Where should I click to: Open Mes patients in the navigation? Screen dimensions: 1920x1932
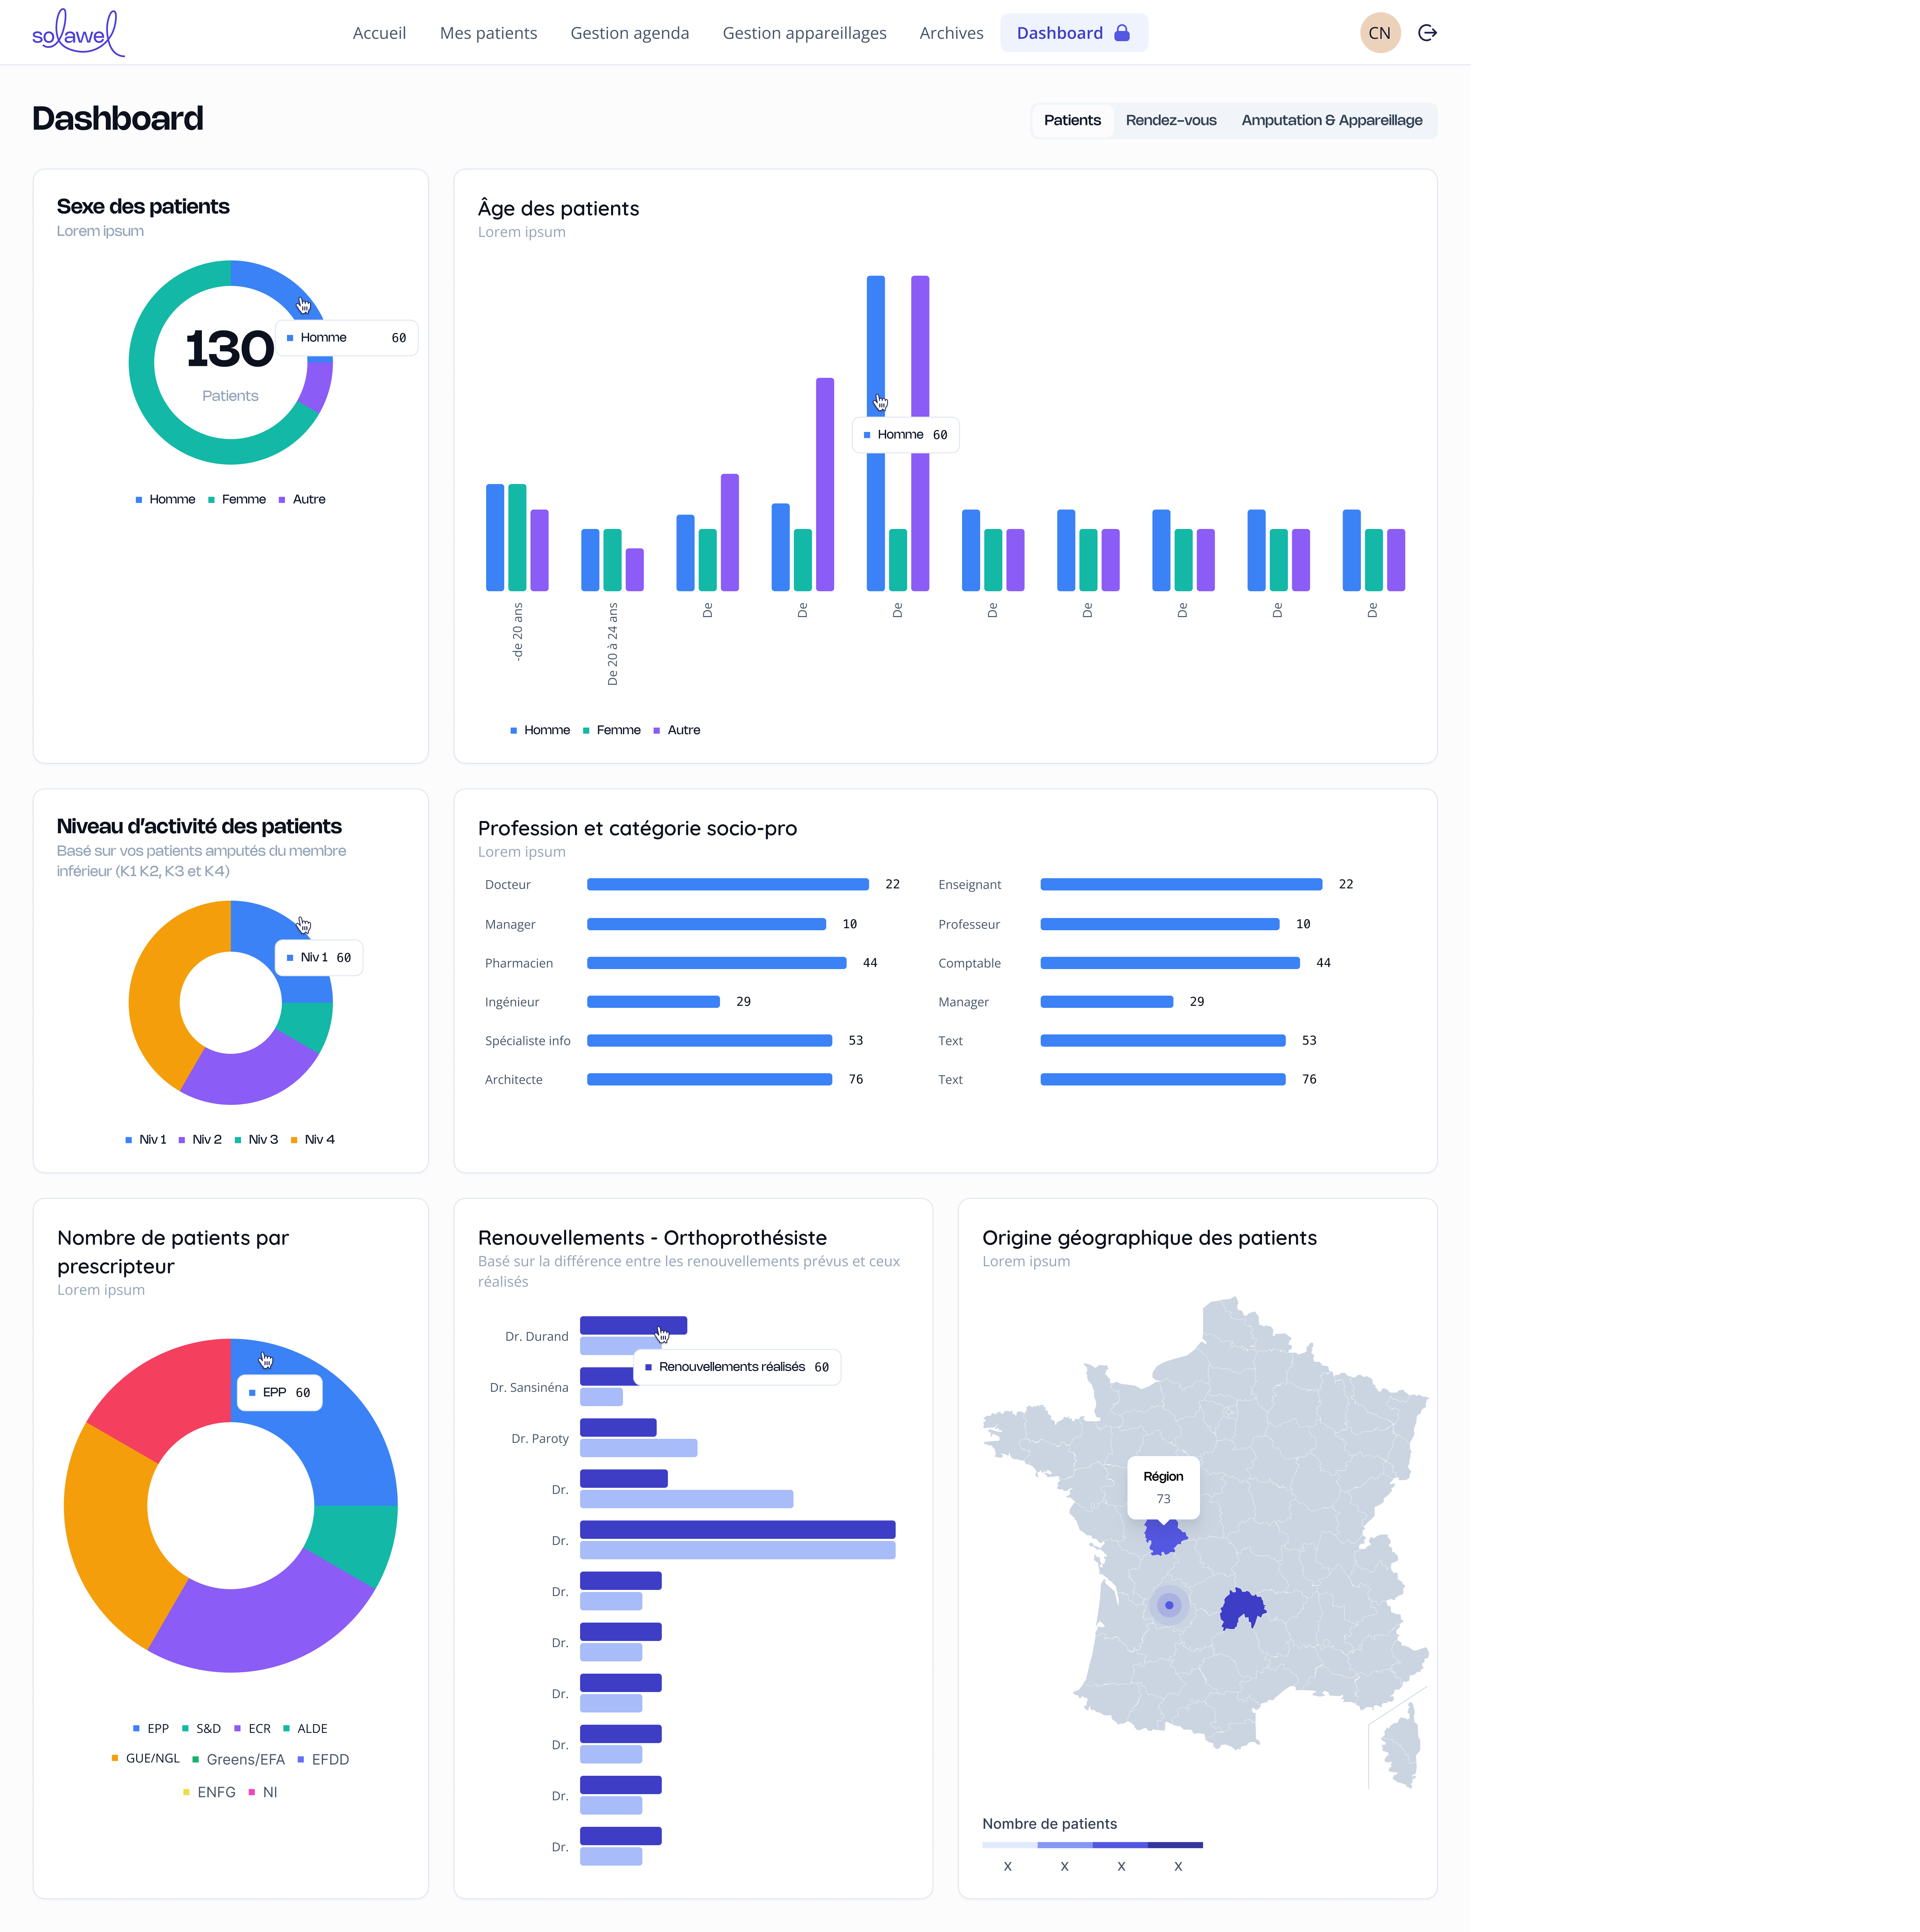point(488,33)
